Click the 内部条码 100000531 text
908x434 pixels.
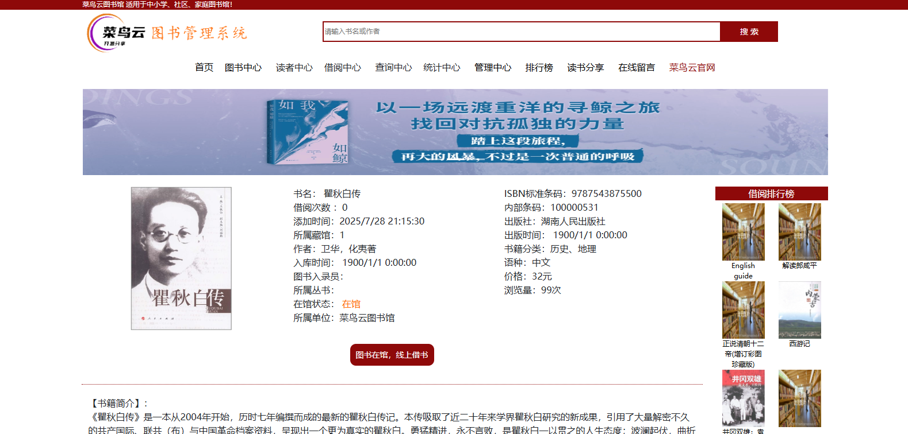point(551,208)
